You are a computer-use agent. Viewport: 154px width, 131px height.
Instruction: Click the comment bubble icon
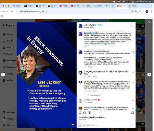pyautogui.click(x=85, y=113)
